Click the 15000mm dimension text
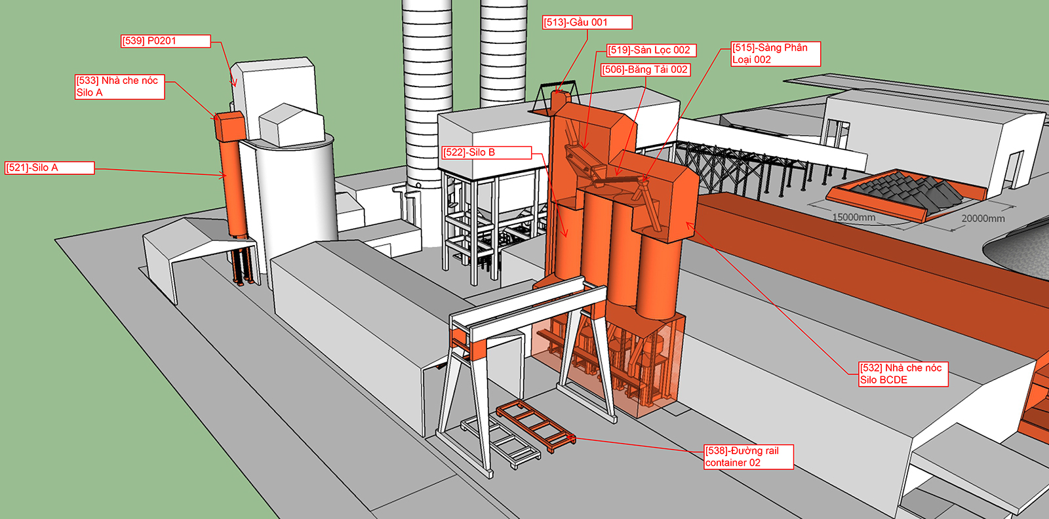Screen dimensions: 1049x519 click(853, 217)
